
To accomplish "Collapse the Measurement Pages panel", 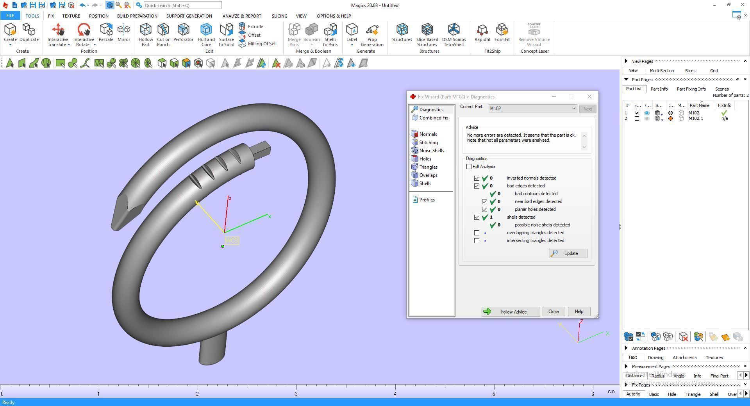I will coord(626,366).
